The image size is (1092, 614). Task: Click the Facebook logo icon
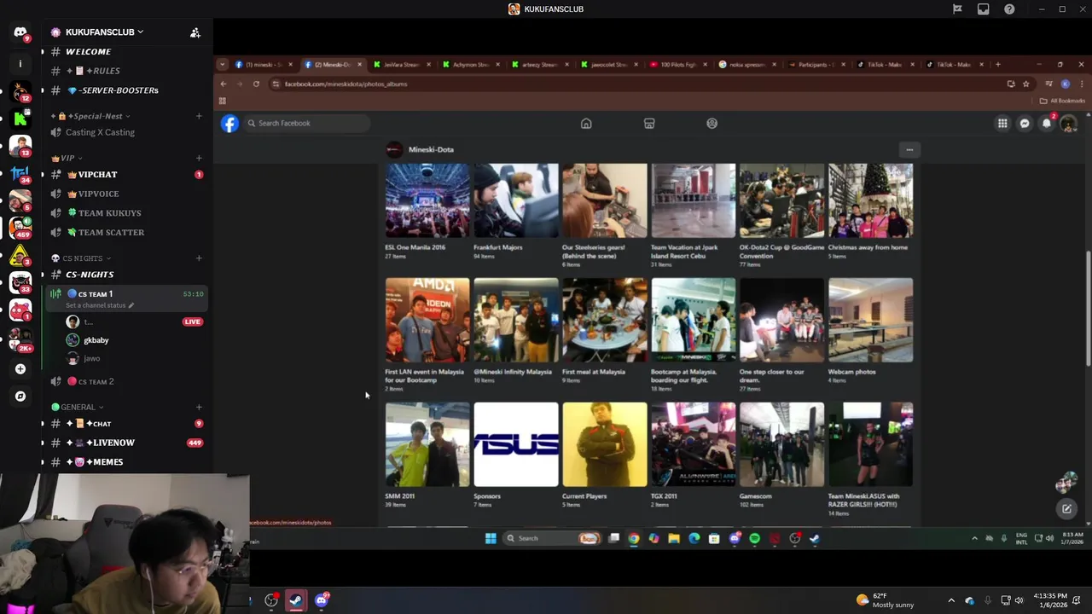(229, 124)
